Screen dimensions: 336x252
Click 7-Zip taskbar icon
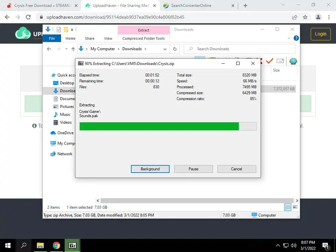click(73, 245)
